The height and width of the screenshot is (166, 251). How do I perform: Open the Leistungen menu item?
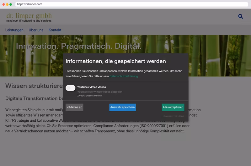pyautogui.click(x=14, y=30)
